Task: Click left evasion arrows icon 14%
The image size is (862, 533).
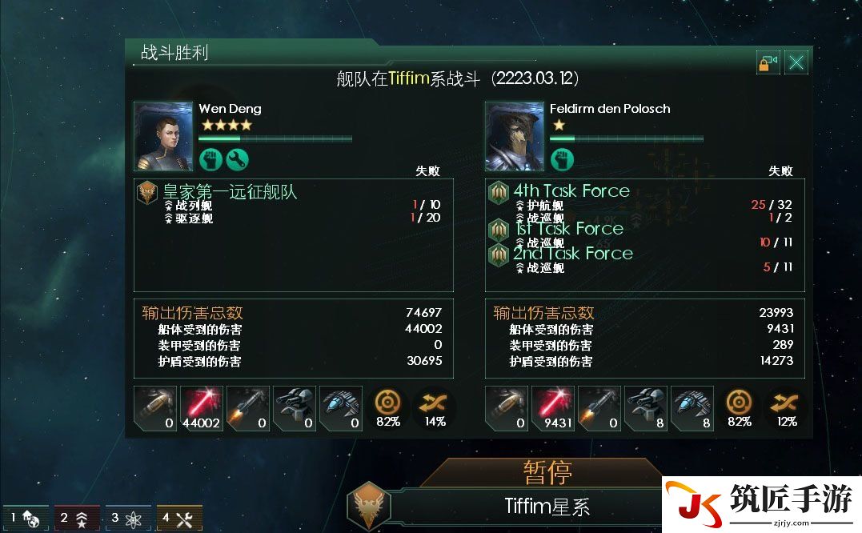Action: tap(435, 408)
